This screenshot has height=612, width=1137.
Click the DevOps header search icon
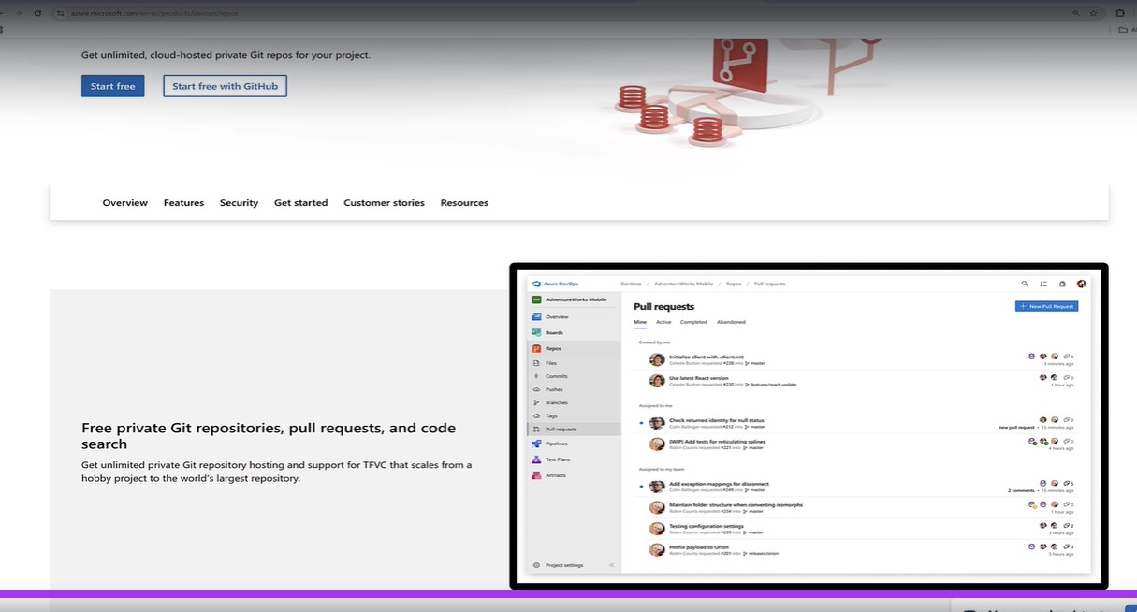(1025, 283)
